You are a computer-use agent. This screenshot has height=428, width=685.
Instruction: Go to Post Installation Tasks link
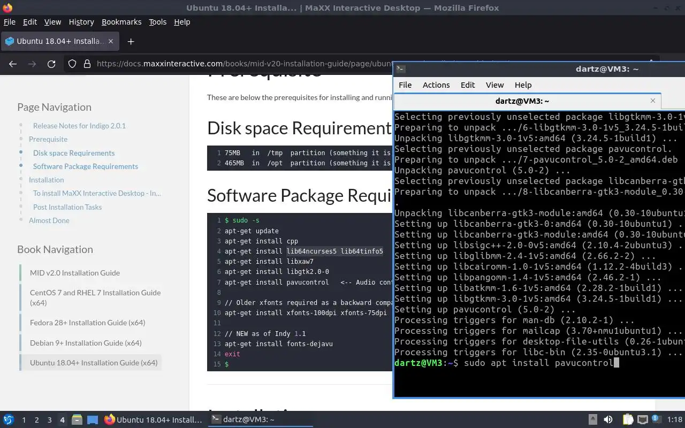(x=67, y=207)
